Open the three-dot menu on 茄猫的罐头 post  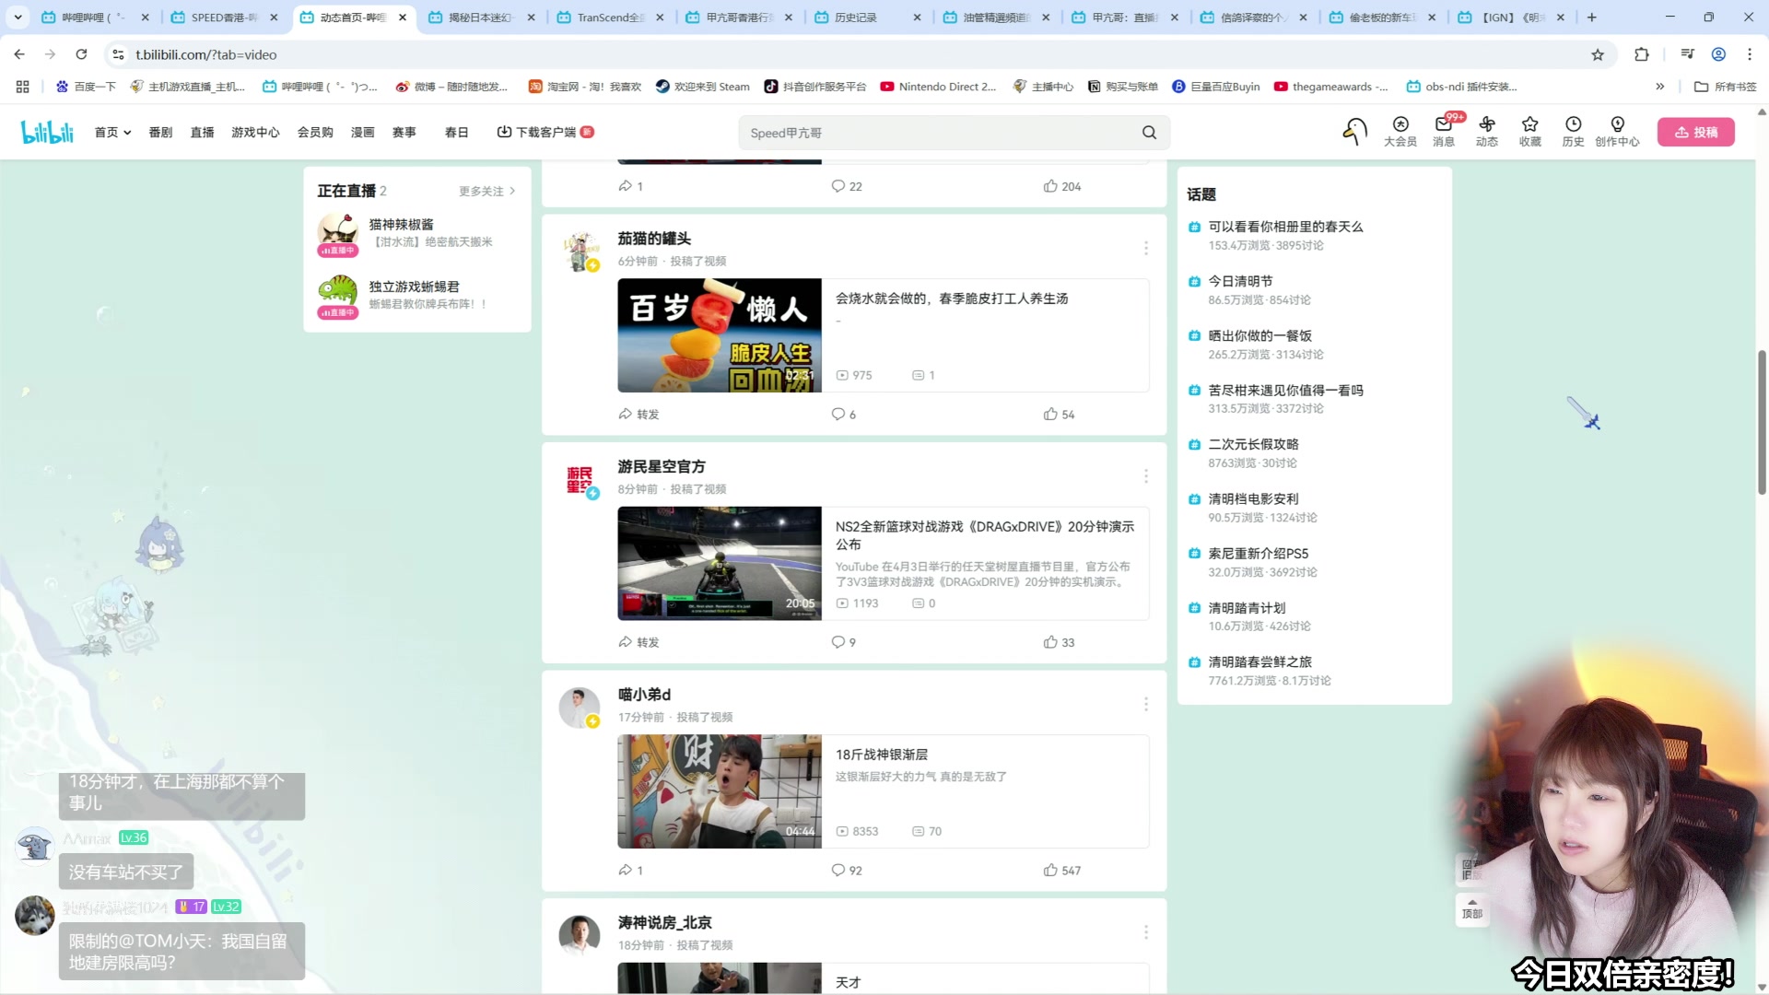click(1145, 248)
